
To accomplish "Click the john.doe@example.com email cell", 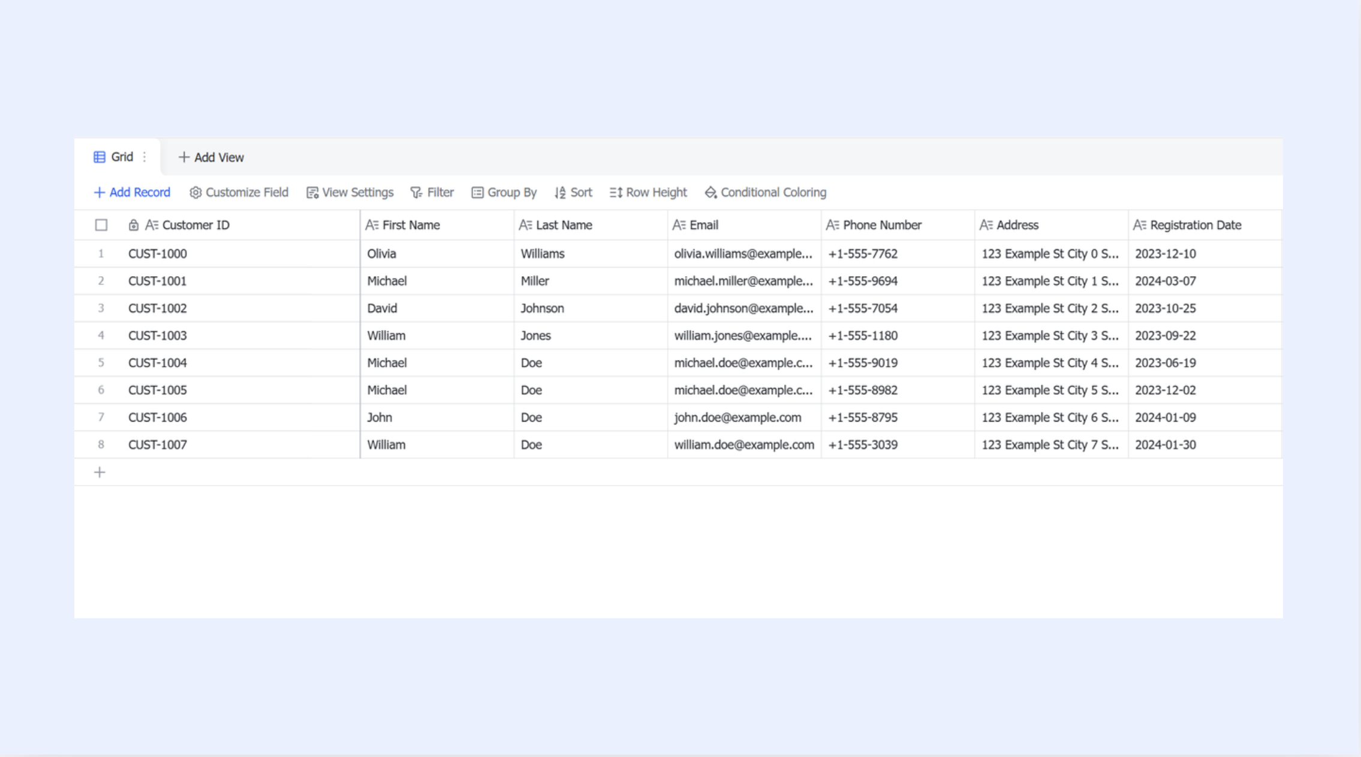I will coord(744,417).
